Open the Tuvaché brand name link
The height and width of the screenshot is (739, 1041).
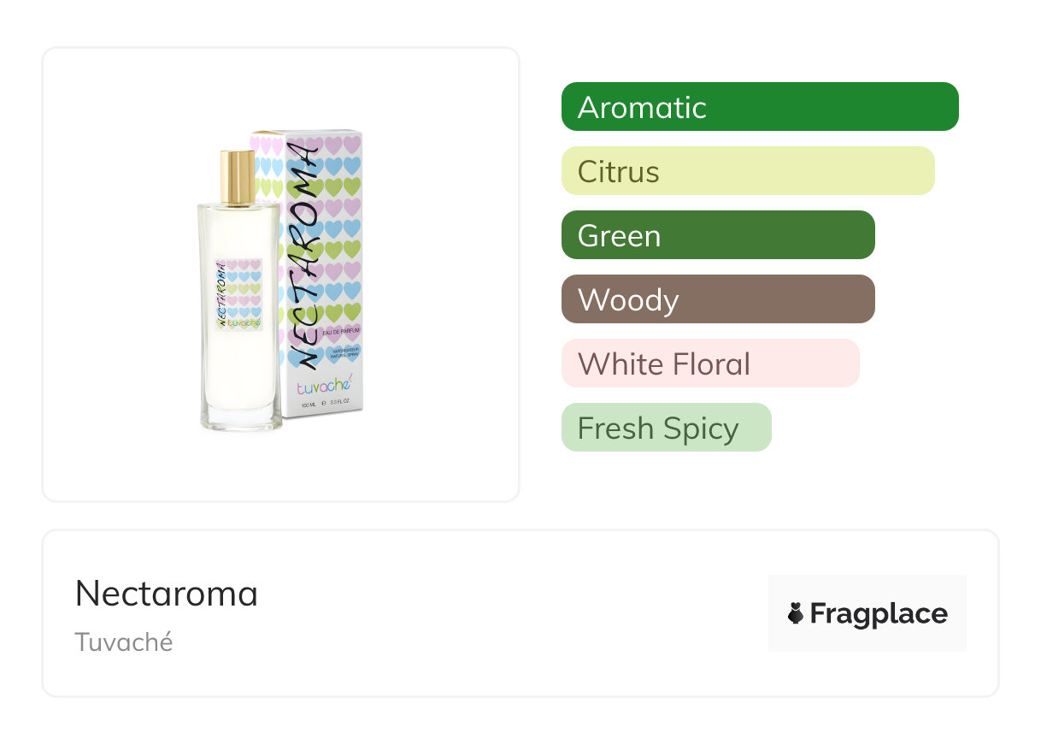pos(124,641)
